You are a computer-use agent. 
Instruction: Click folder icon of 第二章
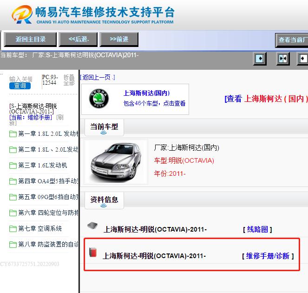[13, 150]
